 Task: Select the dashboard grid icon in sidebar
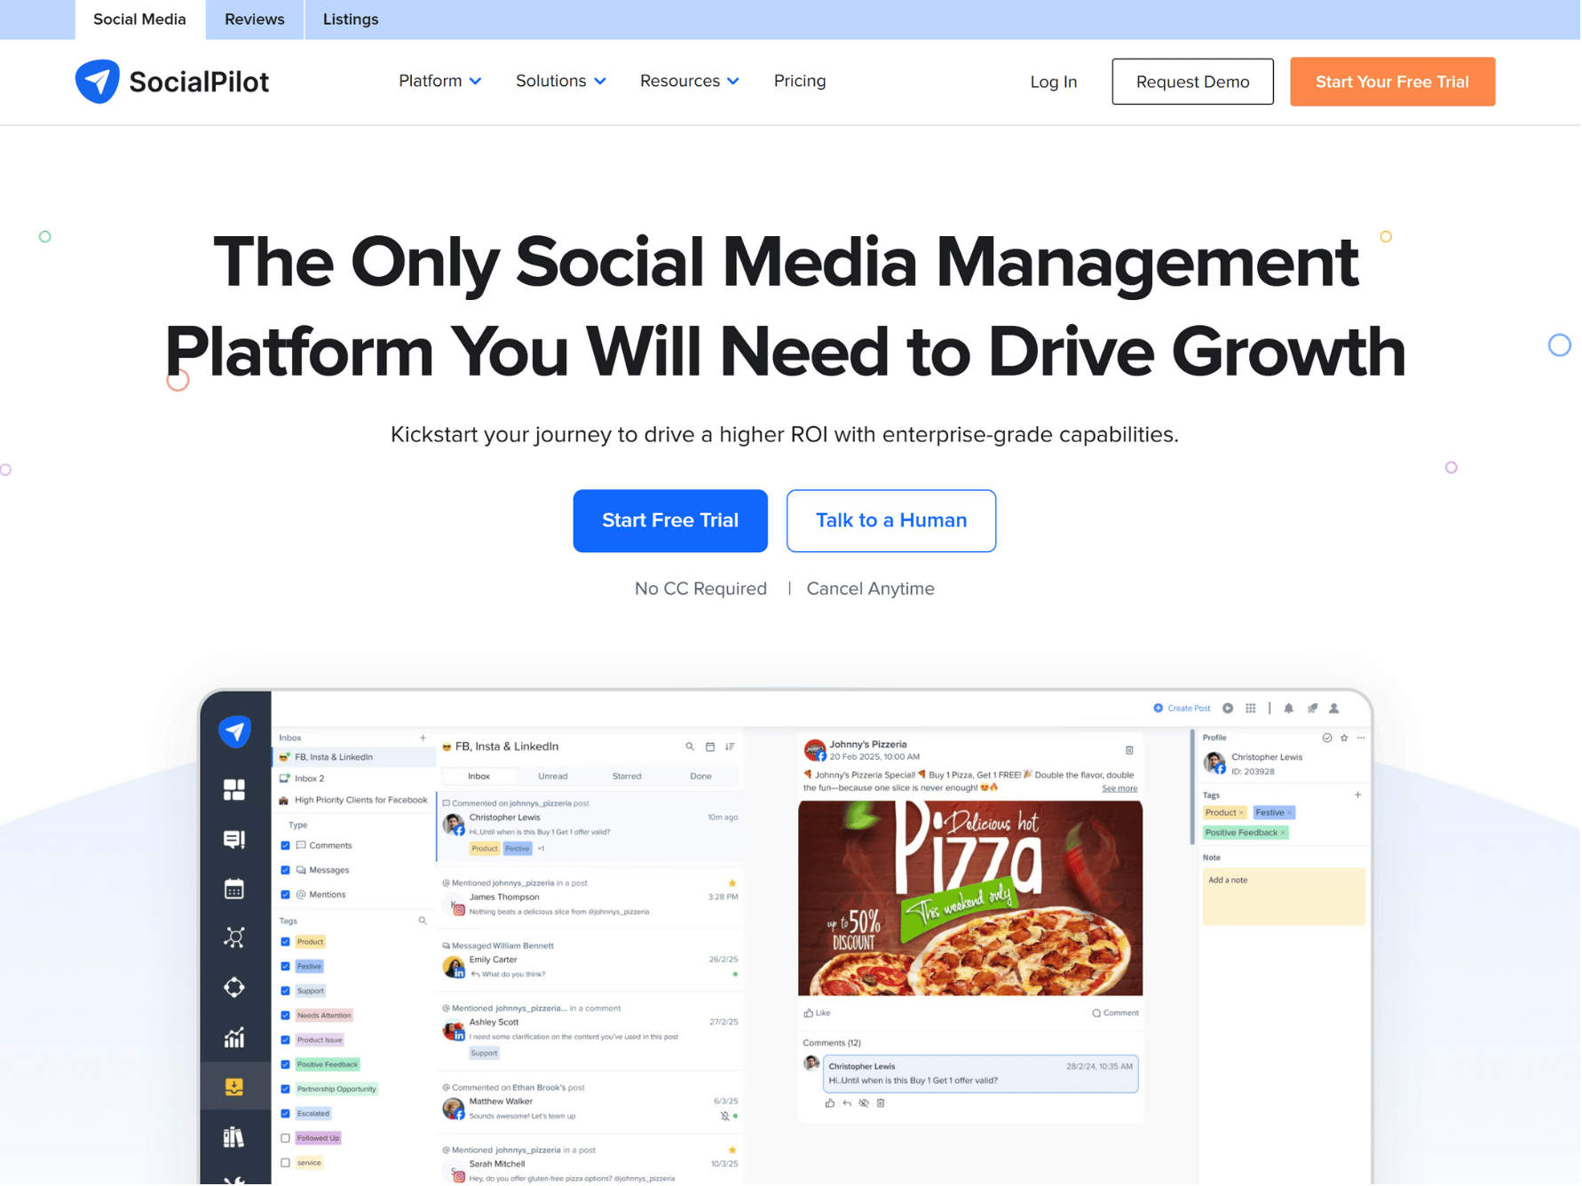click(234, 790)
